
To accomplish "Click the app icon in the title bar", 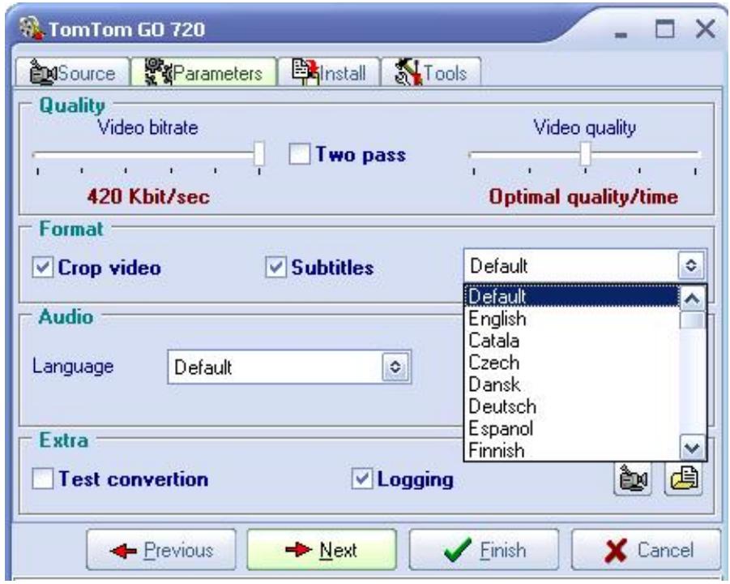I will (32, 28).
